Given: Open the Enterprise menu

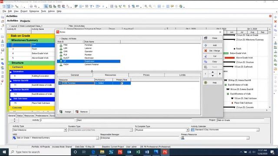Looking at the screenshot, I should tap(34, 11).
